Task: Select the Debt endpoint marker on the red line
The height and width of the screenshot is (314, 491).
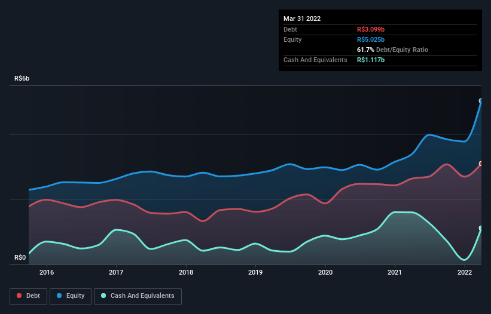Action: click(481, 164)
